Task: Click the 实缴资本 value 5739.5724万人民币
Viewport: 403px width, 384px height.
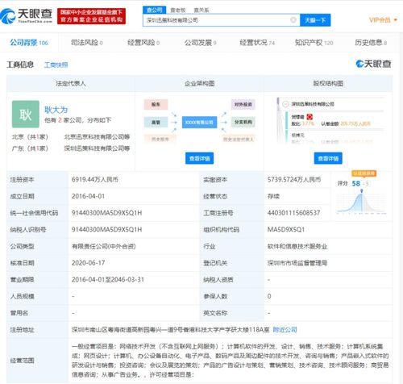Action: pos(294,179)
